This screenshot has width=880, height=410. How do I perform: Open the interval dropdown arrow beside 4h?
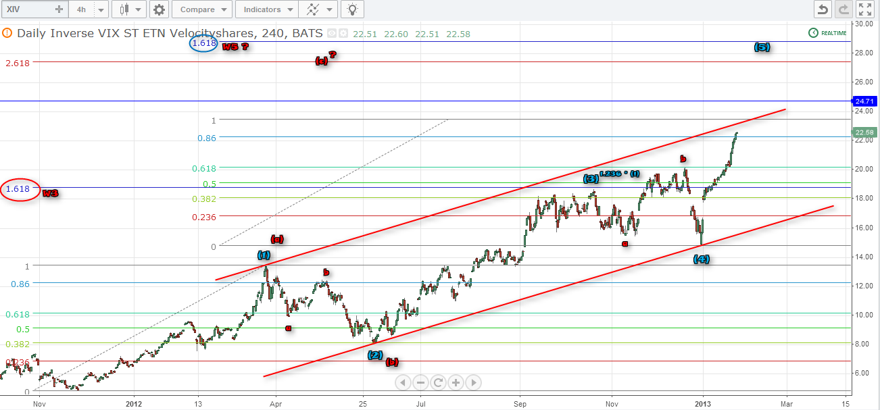[x=100, y=9]
